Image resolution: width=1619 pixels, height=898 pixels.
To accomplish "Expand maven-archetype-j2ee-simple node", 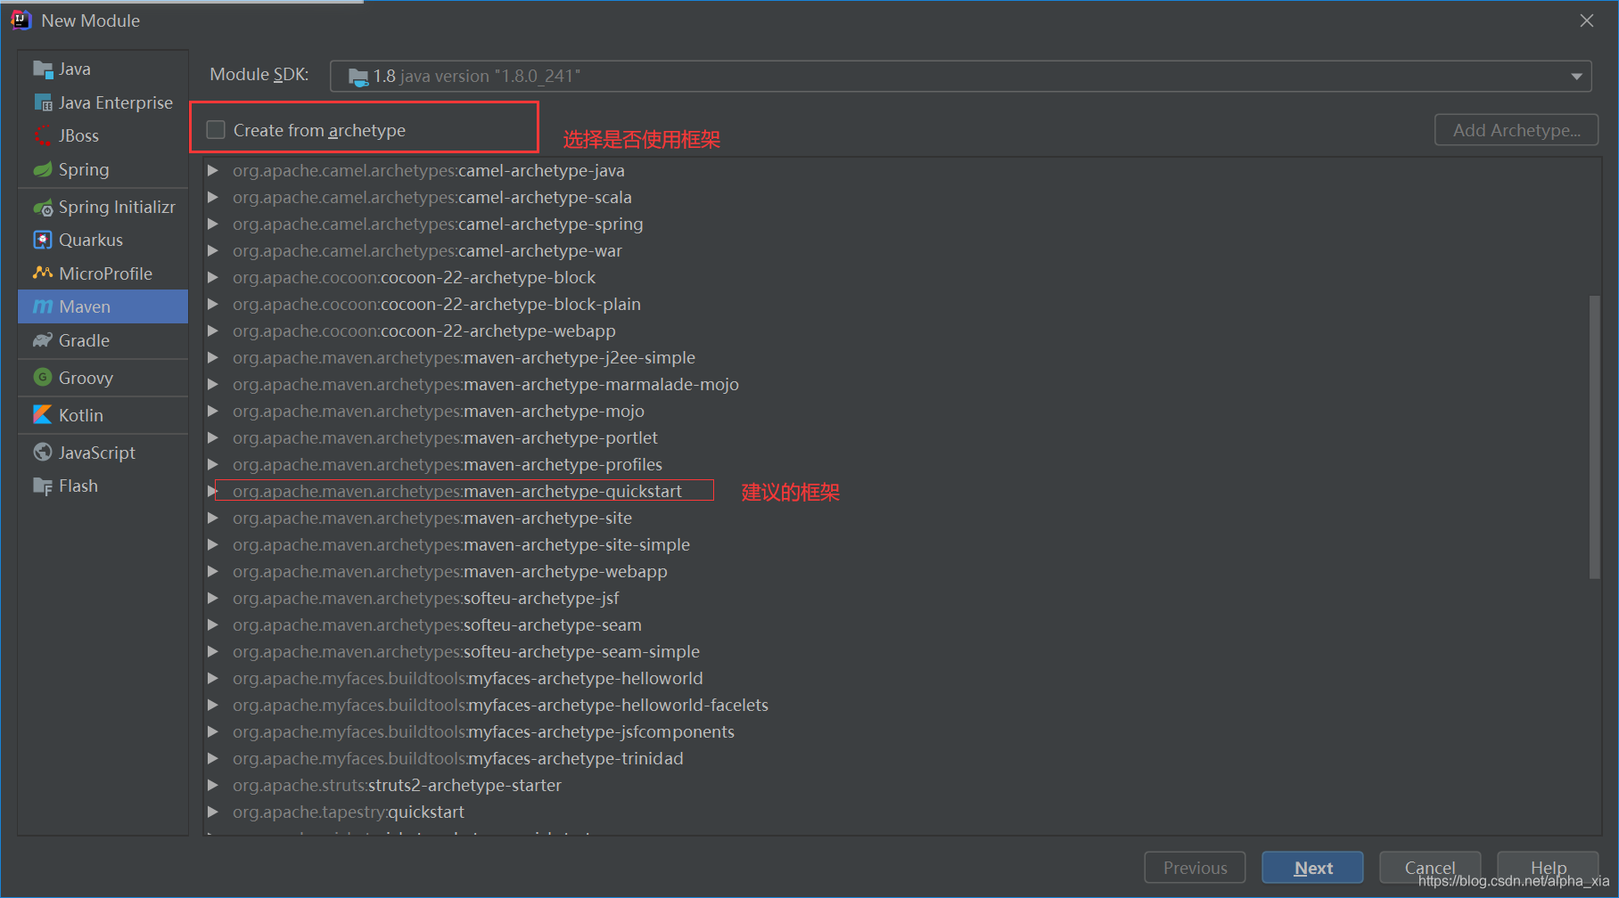I will coord(213,357).
